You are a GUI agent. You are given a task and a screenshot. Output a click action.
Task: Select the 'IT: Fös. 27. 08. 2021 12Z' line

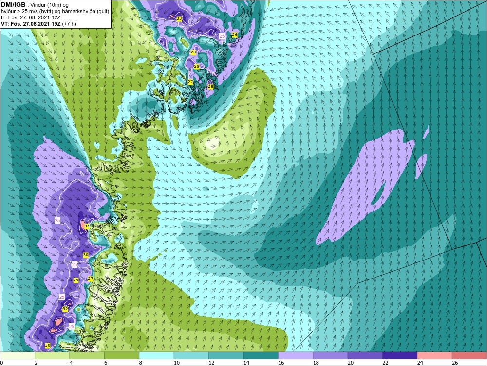pos(31,17)
